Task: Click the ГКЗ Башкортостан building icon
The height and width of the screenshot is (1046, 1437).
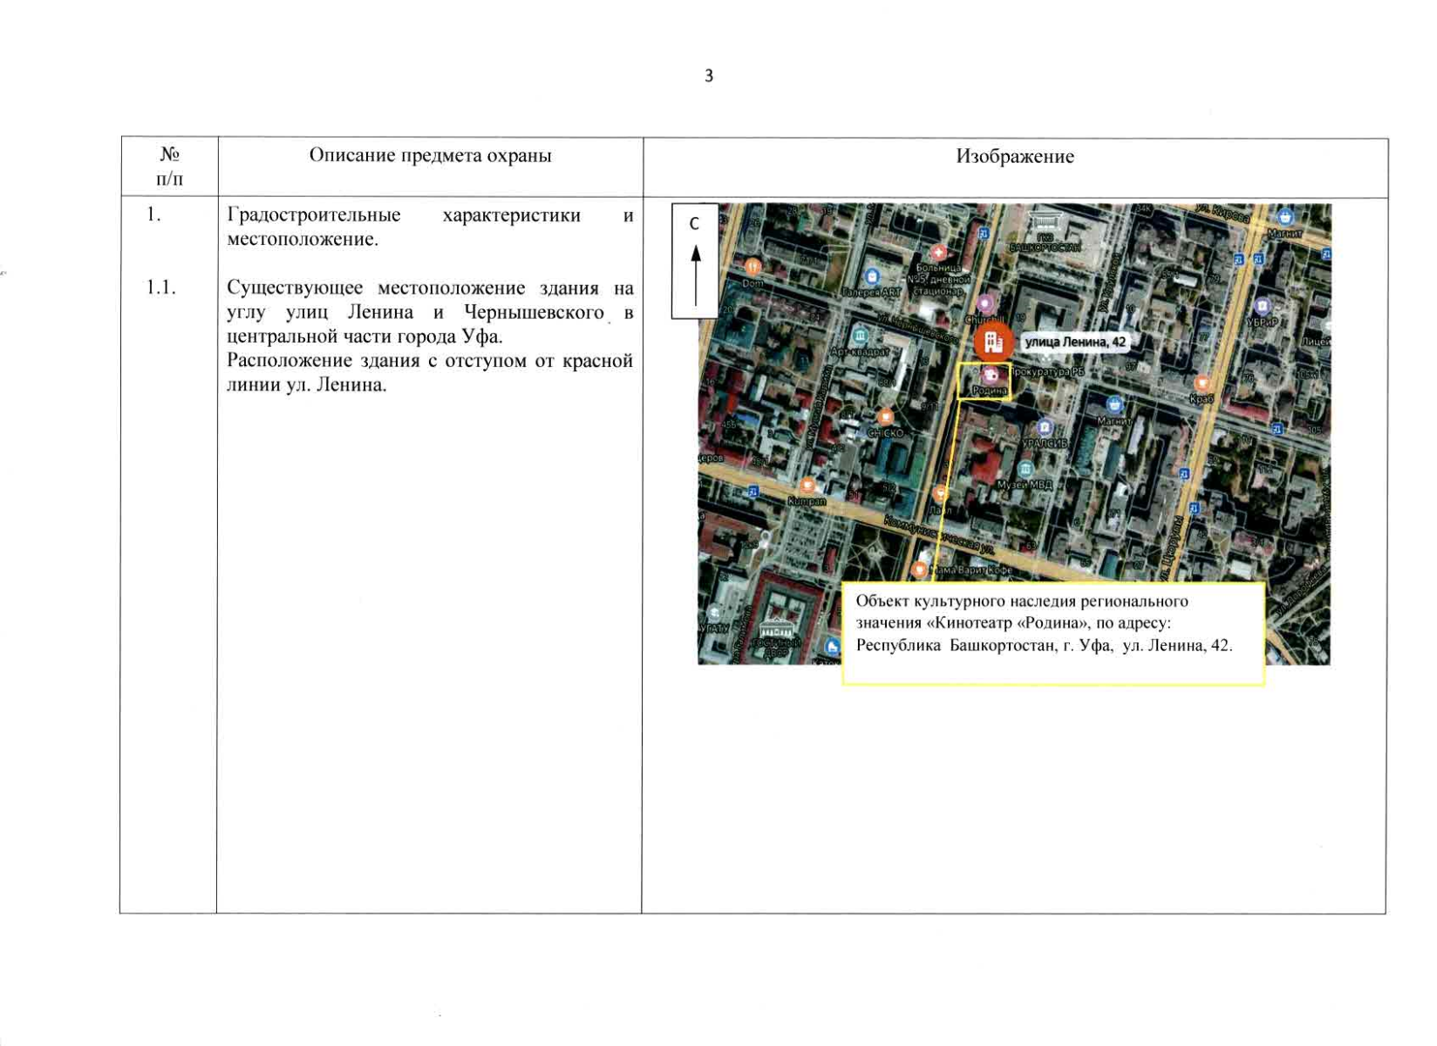Action: click(x=1045, y=221)
